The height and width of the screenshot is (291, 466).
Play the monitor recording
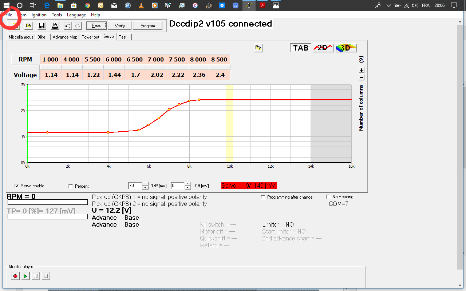pos(25,276)
